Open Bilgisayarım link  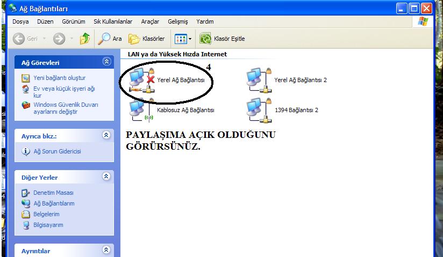(48, 225)
